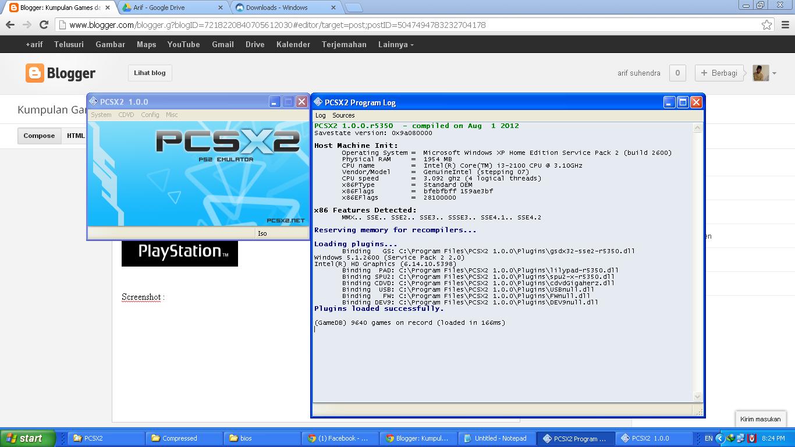Open the Terjemahan link
This screenshot has height=447, width=795.
tap(344, 44)
